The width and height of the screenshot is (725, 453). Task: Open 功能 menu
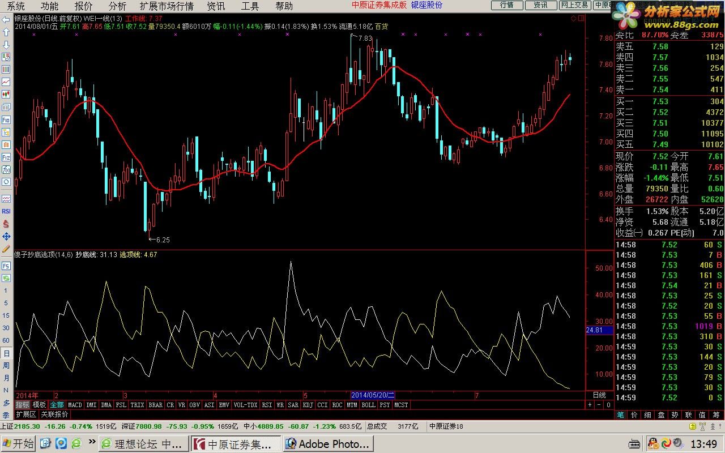click(x=49, y=6)
